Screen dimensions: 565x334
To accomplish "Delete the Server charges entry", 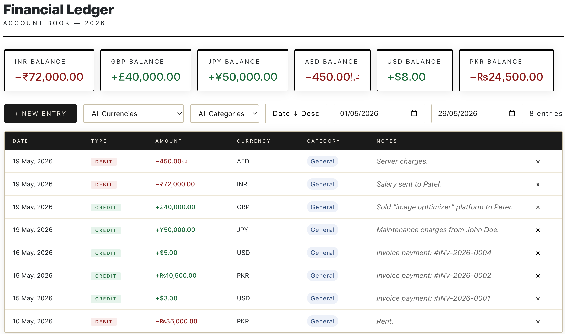I will (538, 162).
